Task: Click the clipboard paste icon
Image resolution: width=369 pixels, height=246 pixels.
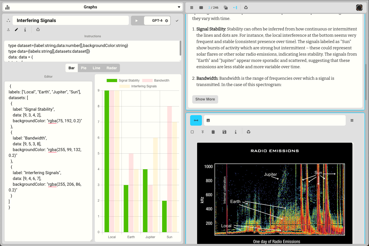Action: click(213, 132)
